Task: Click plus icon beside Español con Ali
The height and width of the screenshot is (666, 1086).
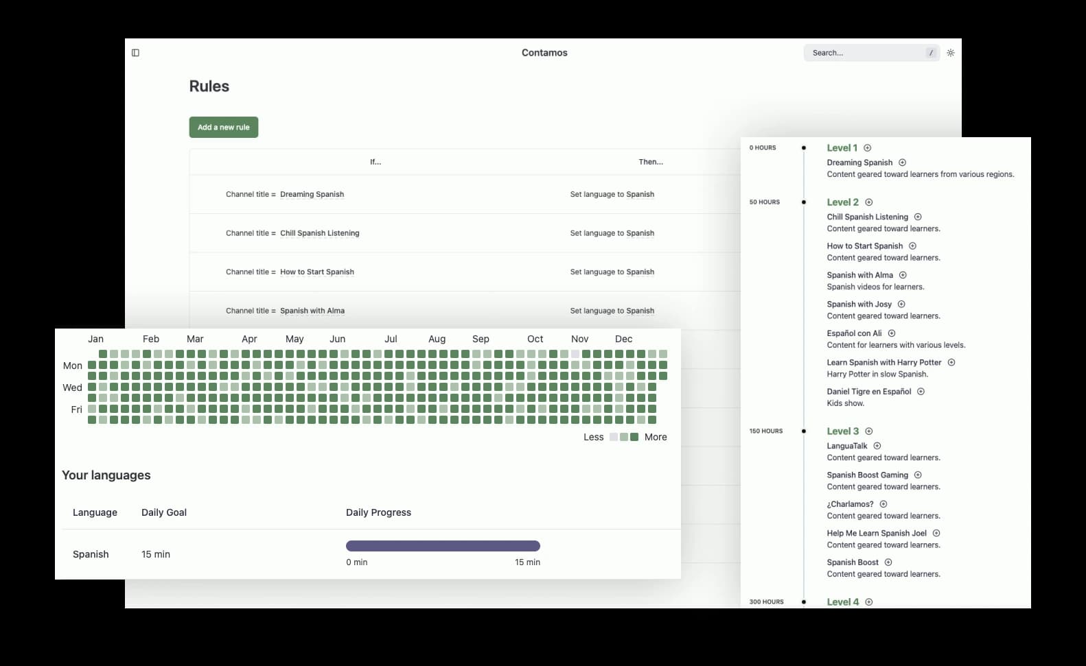Action: tap(892, 333)
